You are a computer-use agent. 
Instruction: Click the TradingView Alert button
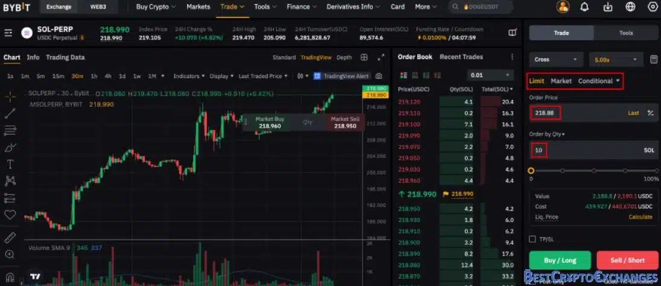tap(342, 76)
